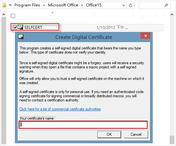Click the up arrow of right scrollbar
The image size is (176, 146).
pos(172,14)
